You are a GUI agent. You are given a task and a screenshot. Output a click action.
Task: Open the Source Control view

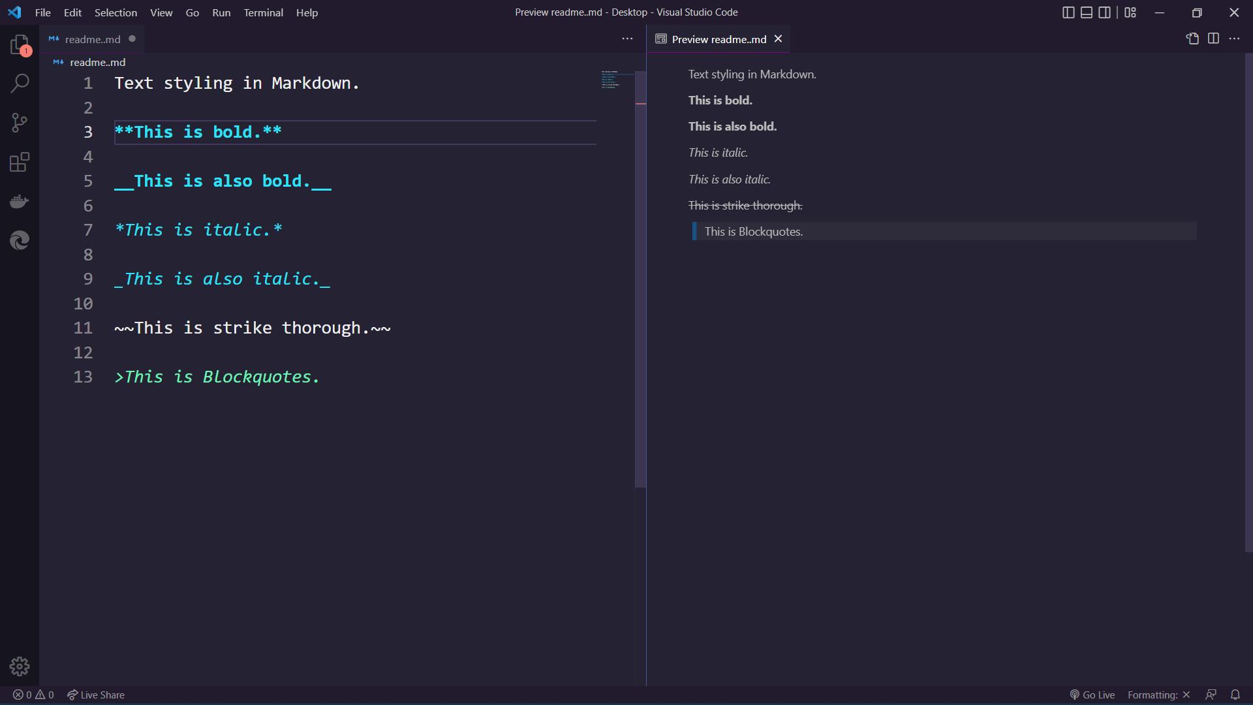click(20, 123)
